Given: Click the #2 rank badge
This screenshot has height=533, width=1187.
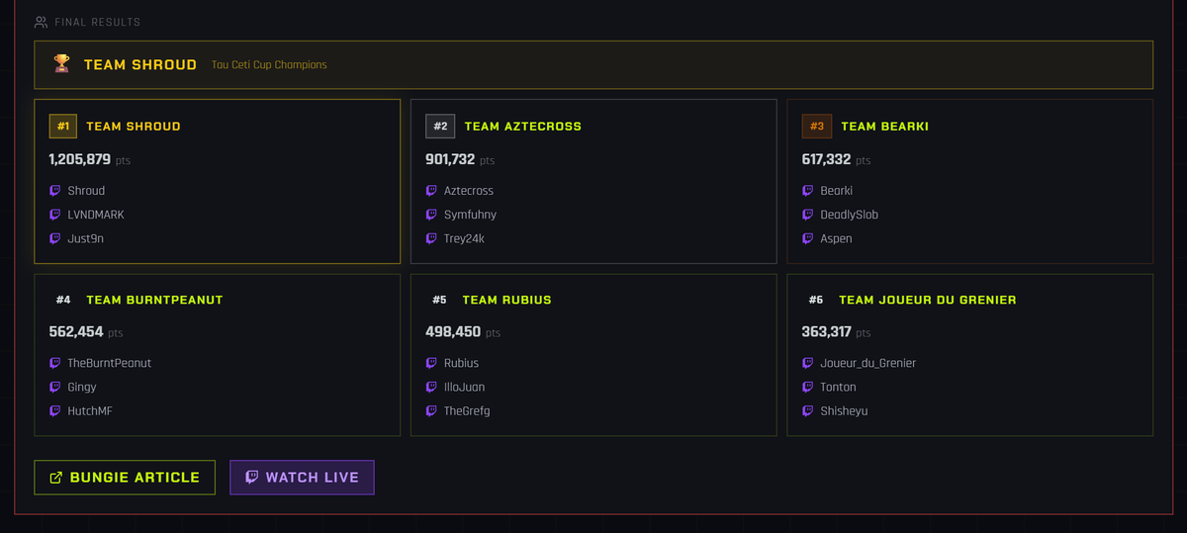Looking at the screenshot, I should coord(440,127).
